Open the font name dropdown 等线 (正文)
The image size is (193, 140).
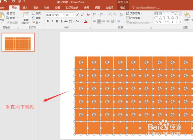coord(63,15)
